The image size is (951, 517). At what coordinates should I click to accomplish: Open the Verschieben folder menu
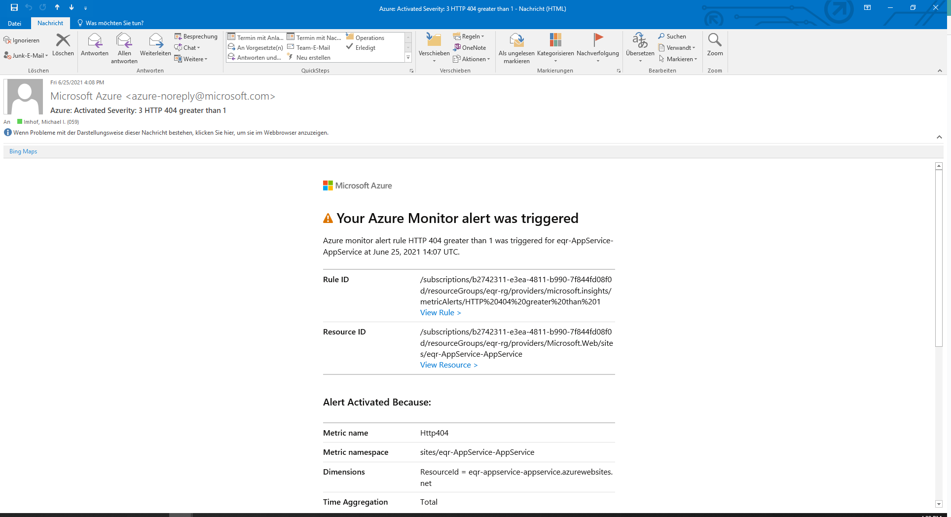434,48
